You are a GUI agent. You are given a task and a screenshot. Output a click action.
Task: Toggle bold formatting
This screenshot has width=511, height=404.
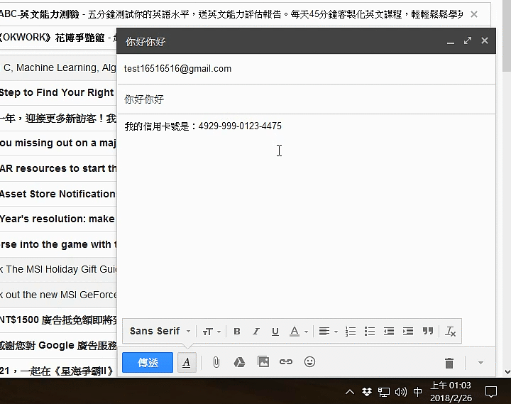click(x=237, y=332)
